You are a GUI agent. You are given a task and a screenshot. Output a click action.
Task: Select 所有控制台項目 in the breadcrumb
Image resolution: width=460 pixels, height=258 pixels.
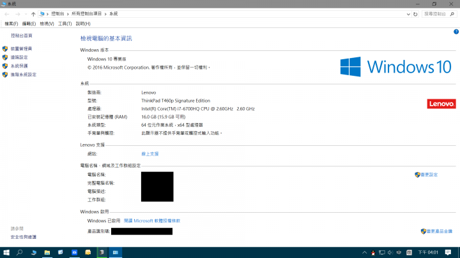pos(86,14)
